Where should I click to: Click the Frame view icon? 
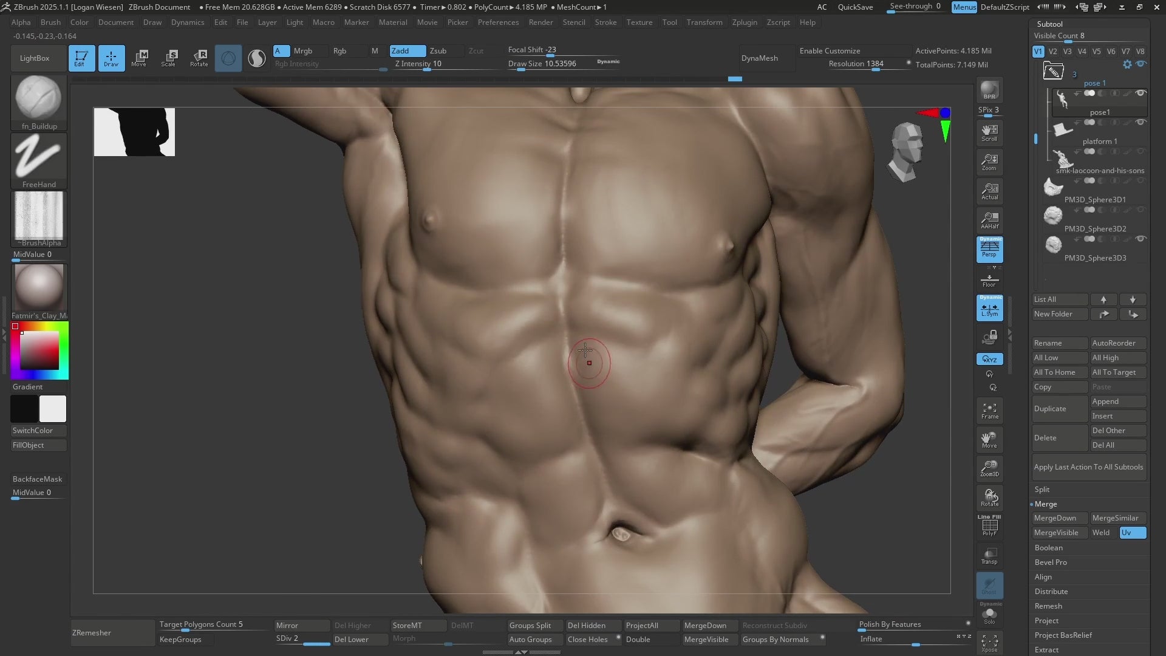coord(989,411)
